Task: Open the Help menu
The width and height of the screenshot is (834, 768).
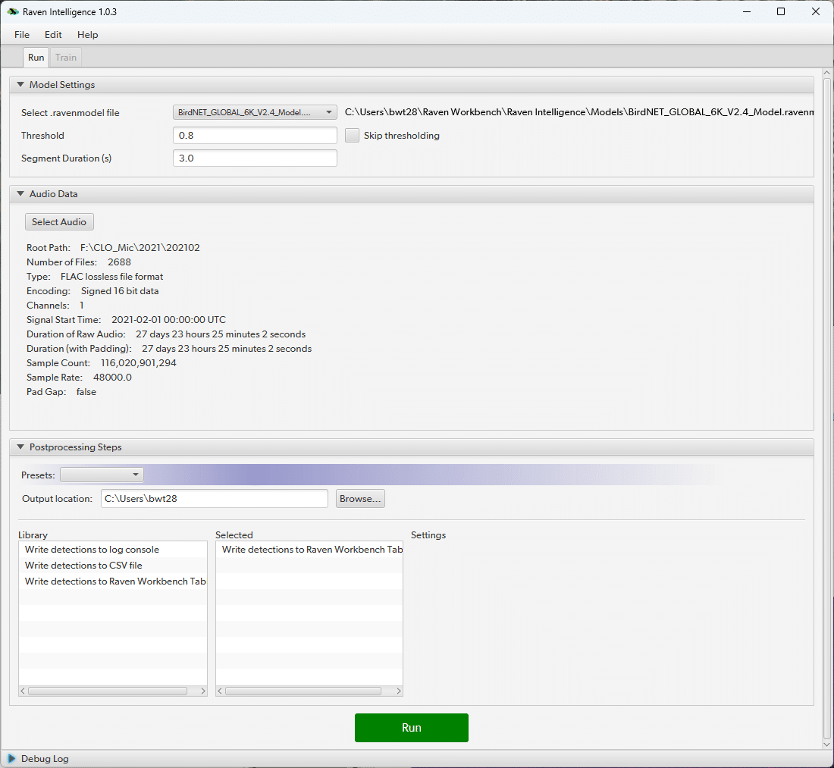Action: [x=87, y=34]
